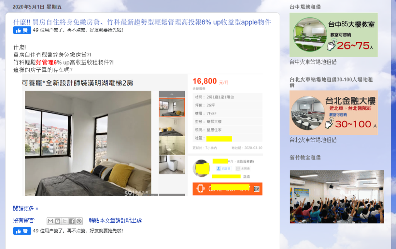Share this post to Pinterest icon
Viewport: 396px width, 249px height.
click(79, 221)
